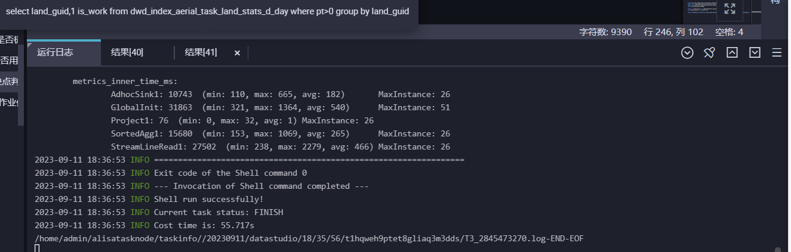Open the circled down-arrow icon in log toolbar
This screenshot has height=252, width=791.
coord(687,53)
